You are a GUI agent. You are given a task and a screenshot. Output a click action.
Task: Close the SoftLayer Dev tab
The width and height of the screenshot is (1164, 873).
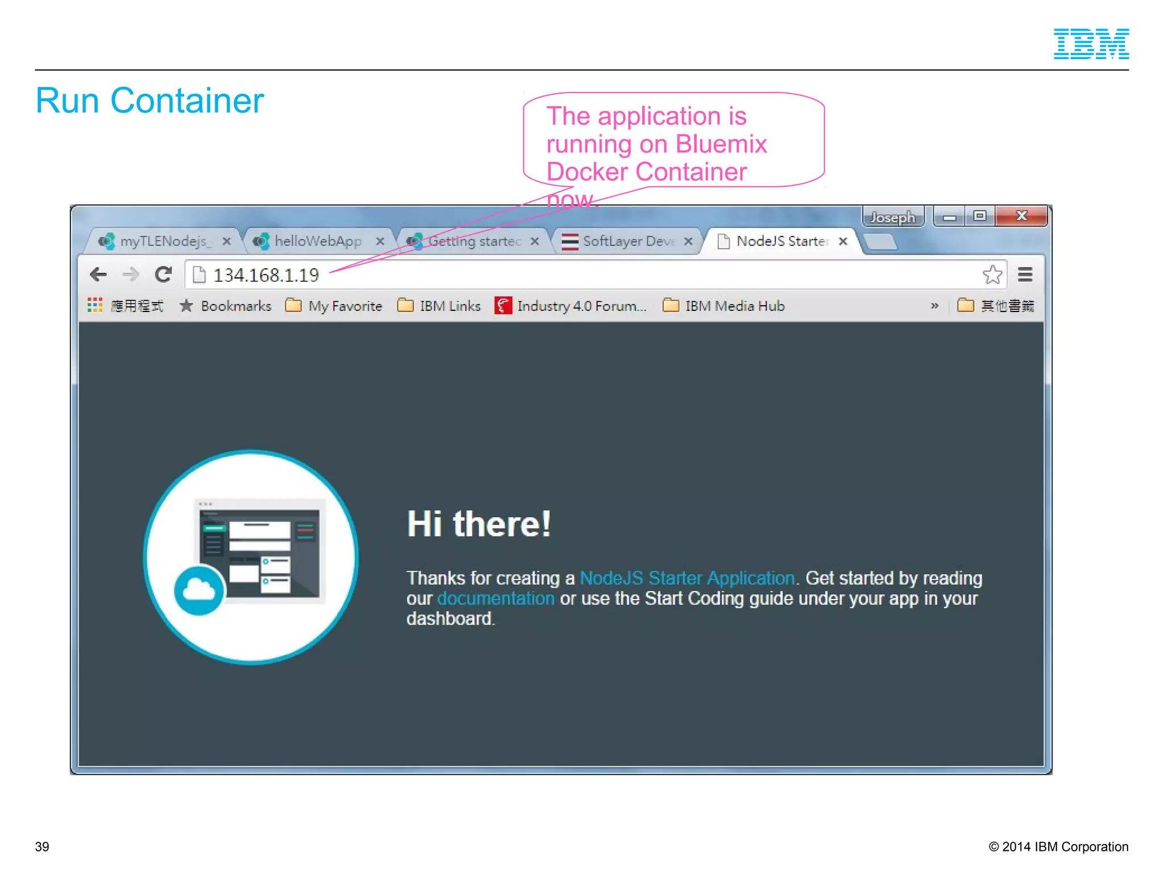[x=688, y=242]
